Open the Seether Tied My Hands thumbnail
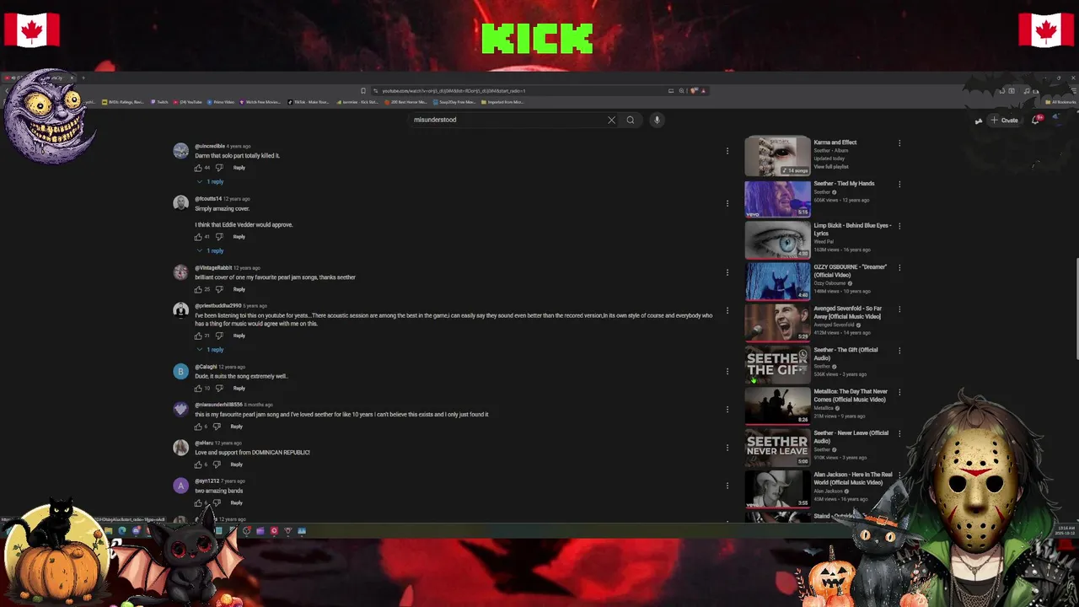Screen dimensions: 1079x607 (777, 198)
